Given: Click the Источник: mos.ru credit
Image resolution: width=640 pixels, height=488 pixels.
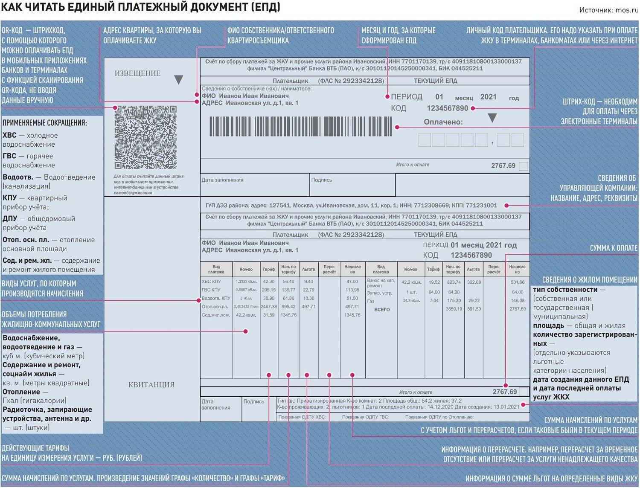Looking at the screenshot, I should pyautogui.click(x=608, y=10).
